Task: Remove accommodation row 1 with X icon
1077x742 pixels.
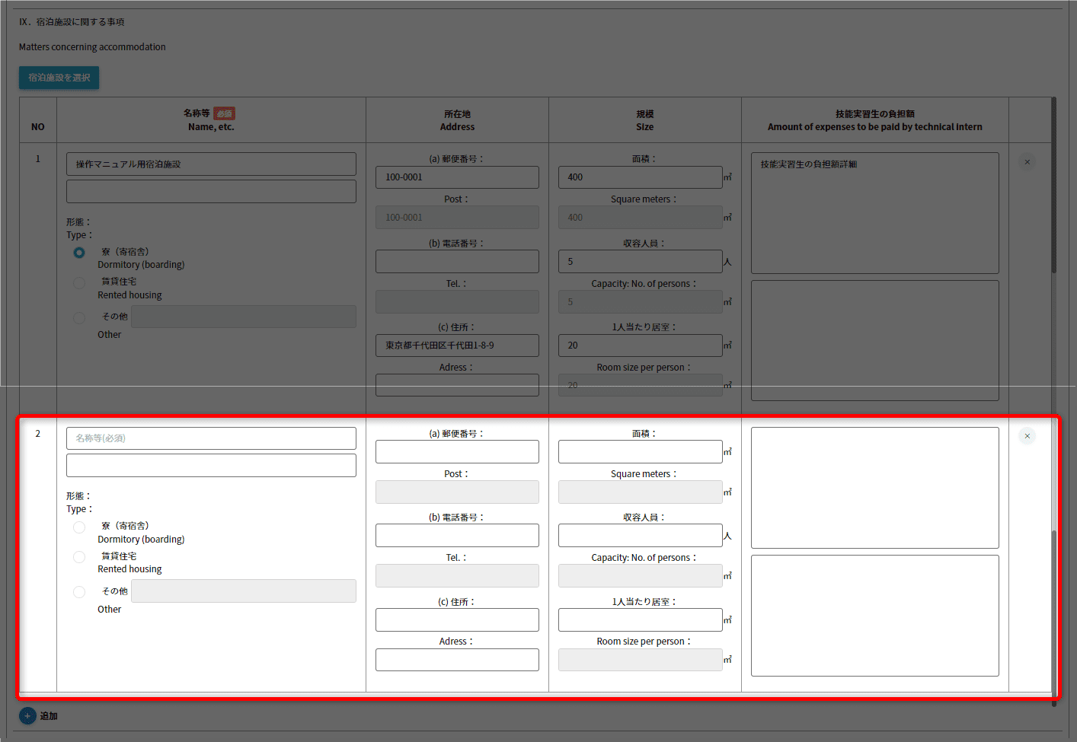Action: 1027,162
